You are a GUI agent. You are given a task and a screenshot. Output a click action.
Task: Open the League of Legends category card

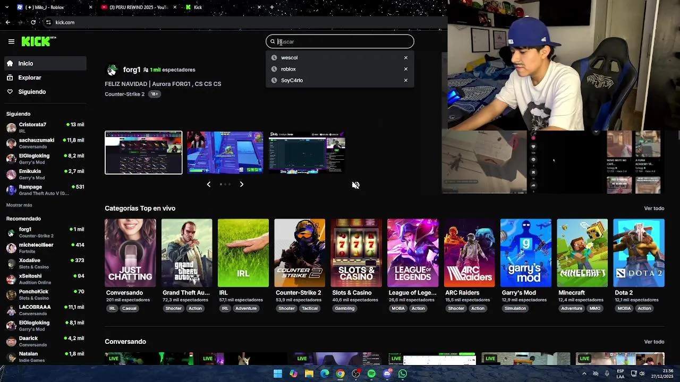(x=413, y=253)
